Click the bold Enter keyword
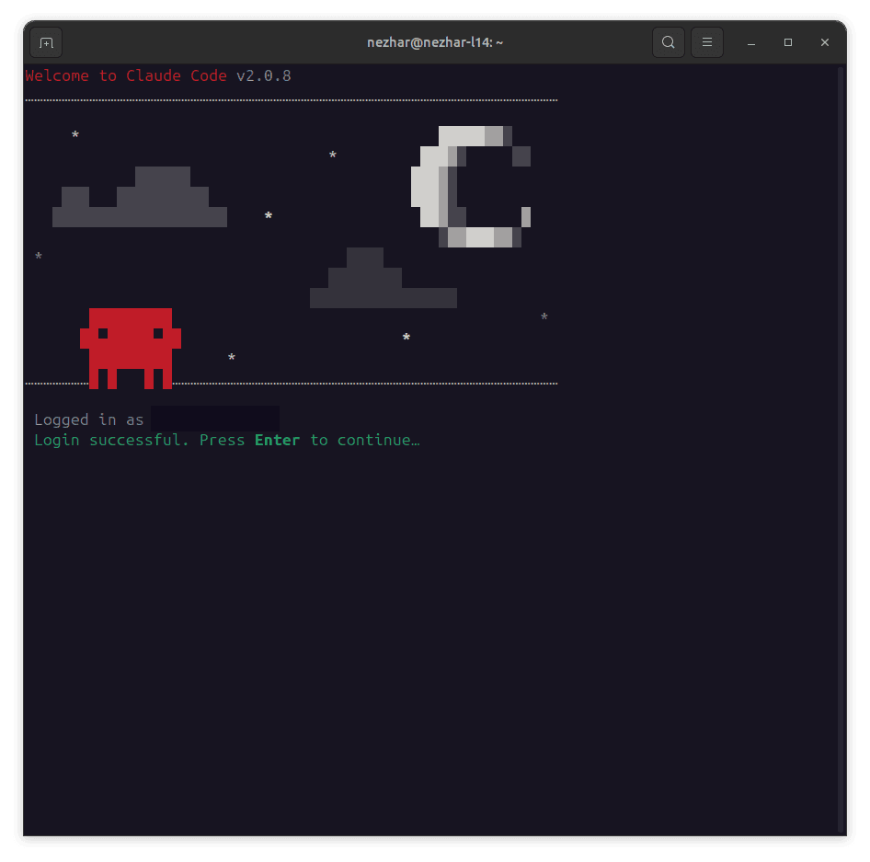The width and height of the screenshot is (870, 862). point(277,440)
